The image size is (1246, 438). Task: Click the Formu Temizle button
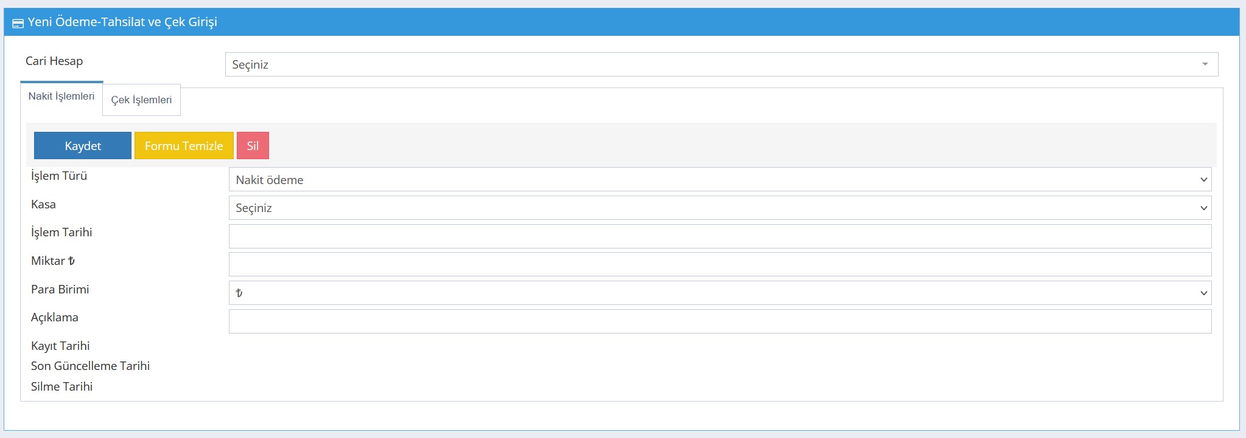point(184,146)
